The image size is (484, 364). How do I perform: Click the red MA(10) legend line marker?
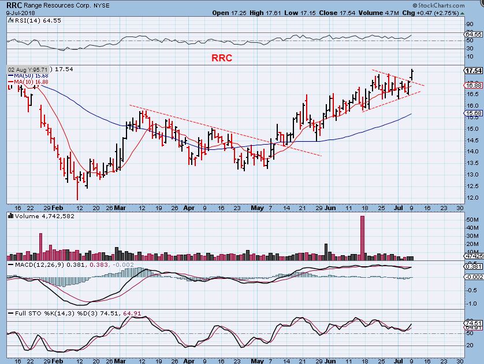[11, 82]
